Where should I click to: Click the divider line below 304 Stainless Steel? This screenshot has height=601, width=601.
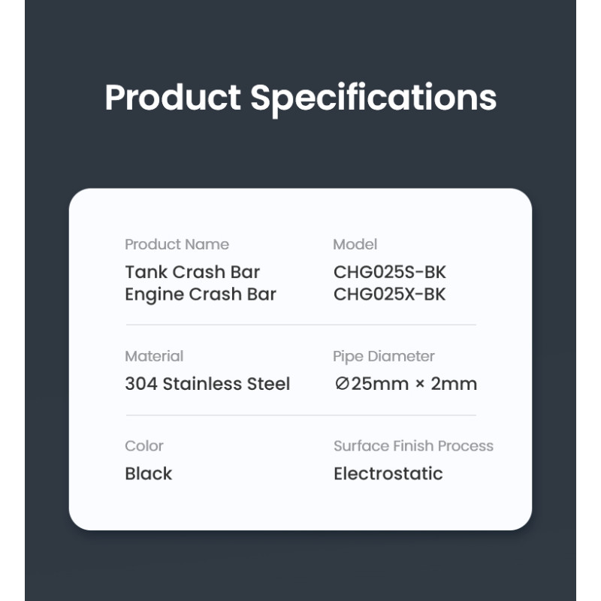point(300,415)
